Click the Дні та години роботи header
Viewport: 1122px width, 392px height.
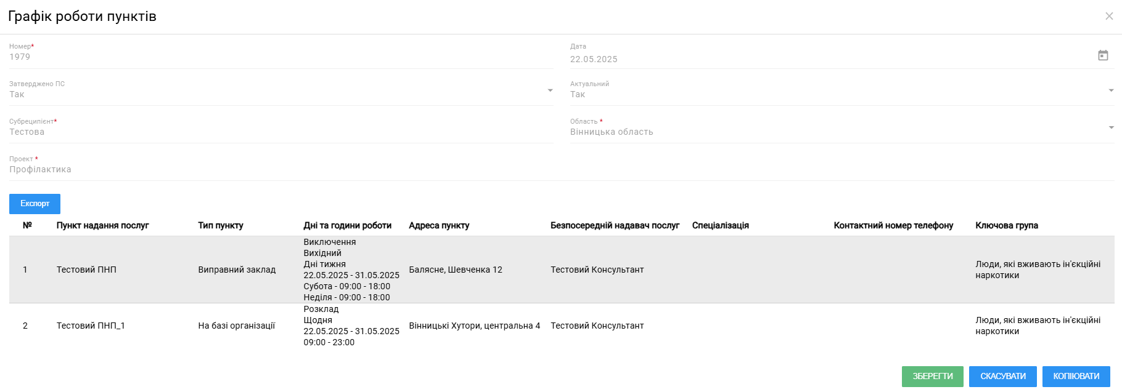pos(347,225)
